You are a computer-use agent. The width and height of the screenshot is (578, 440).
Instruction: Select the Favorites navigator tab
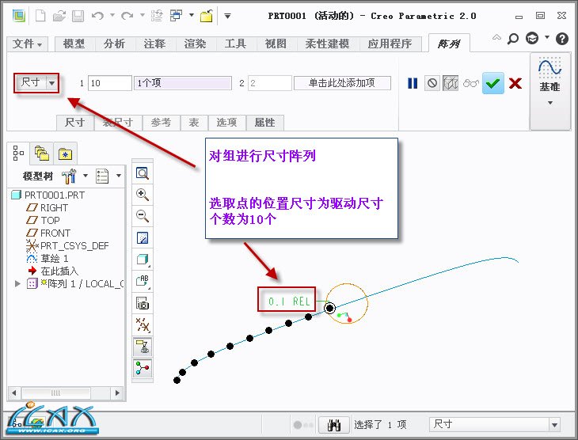point(65,154)
